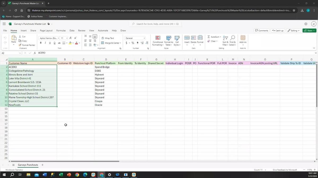Click the percent style icon

click(x=133, y=43)
